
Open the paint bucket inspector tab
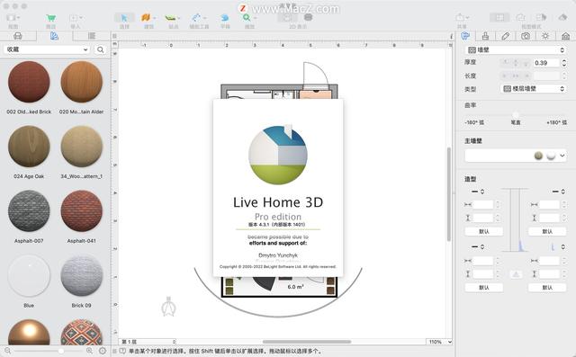coord(465,36)
